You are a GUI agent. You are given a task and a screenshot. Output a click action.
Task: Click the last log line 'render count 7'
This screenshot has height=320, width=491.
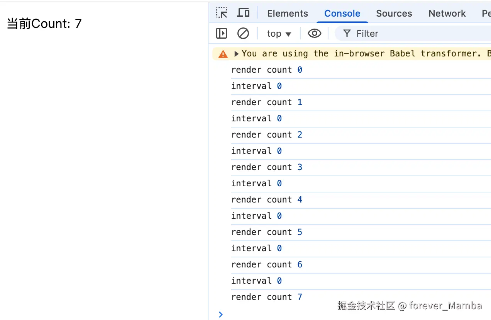point(266,297)
